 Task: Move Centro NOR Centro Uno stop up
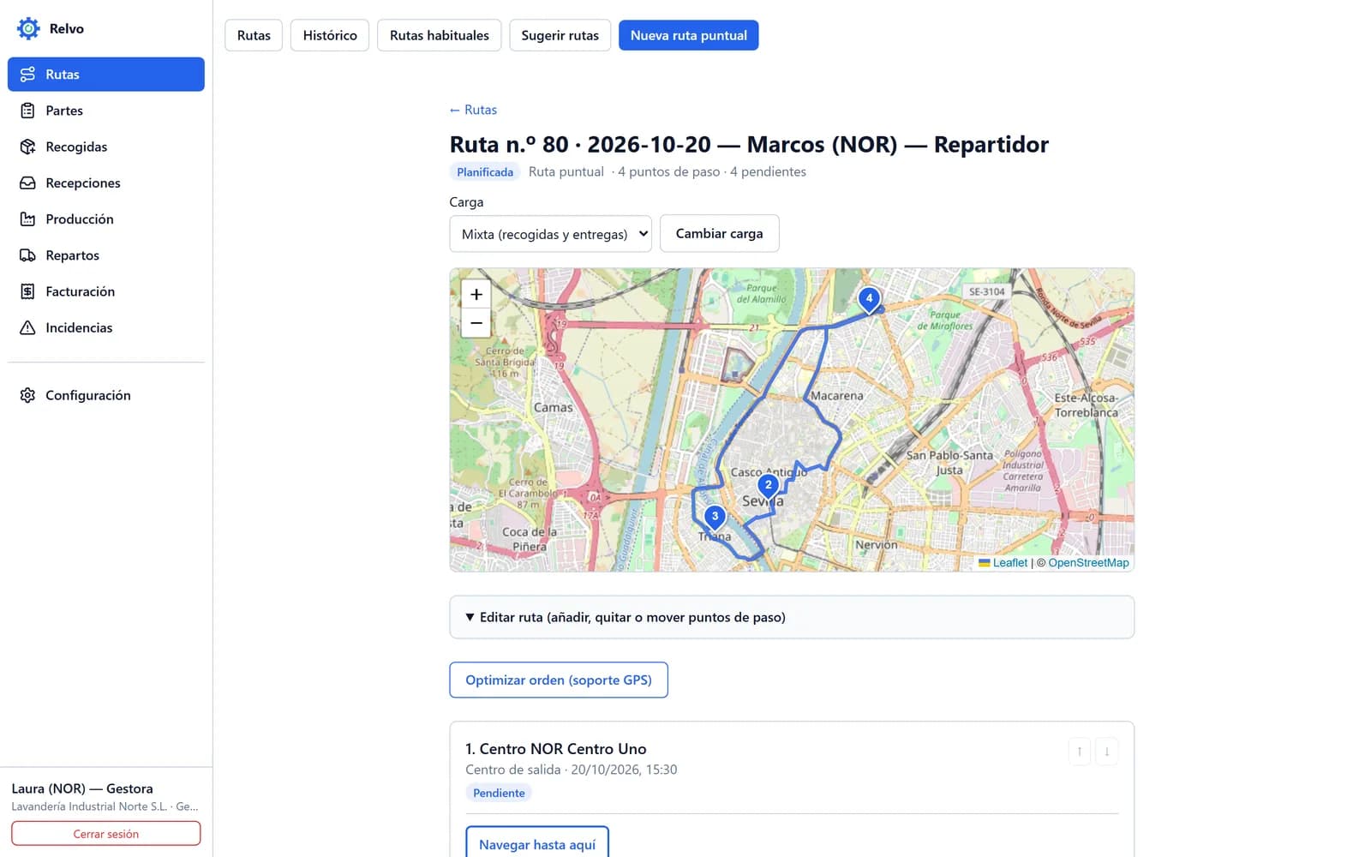tap(1079, 752)
